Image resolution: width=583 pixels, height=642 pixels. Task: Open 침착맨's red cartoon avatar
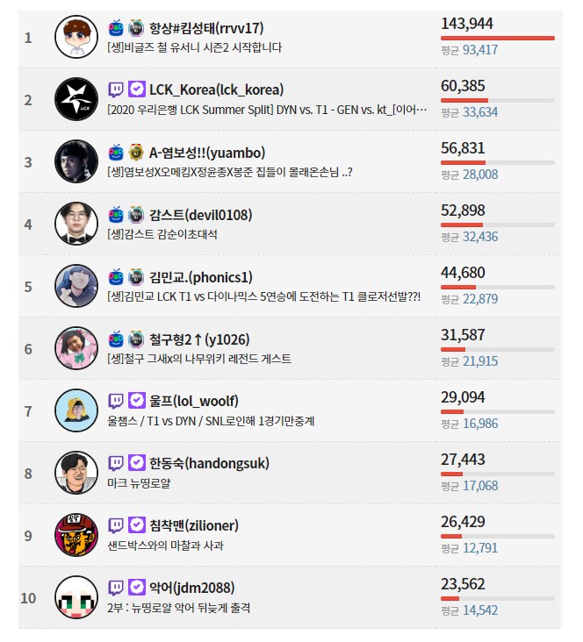[76, 535]
